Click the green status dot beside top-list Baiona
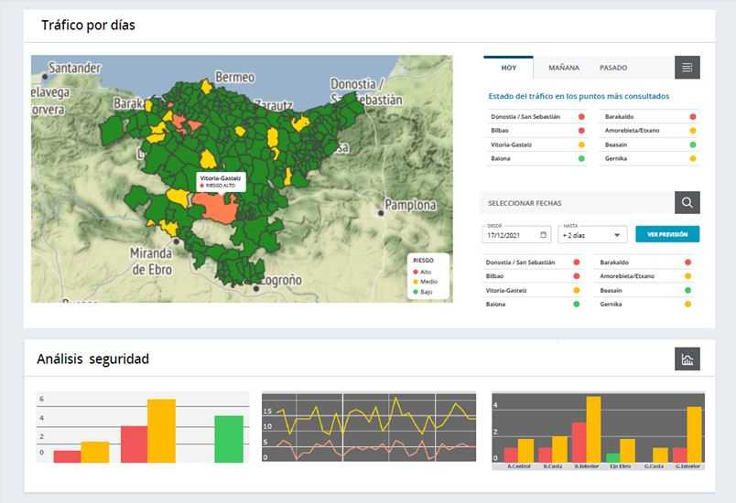The height and width of the screenshot is (503, 736). (x=581, y=158)
